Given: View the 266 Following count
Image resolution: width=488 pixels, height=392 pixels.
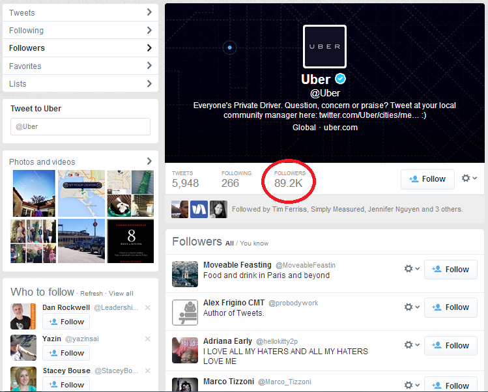Looking at the screenshot, I should pyautogui.click(x=237, y=180).
